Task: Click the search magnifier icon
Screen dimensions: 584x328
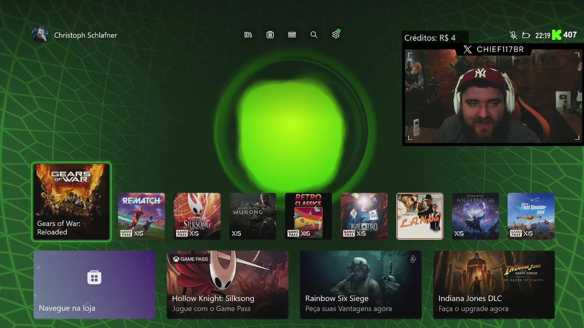Action: click(314, 35)
